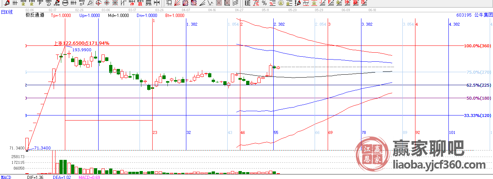Click the F-shaped line tool icon

pos(40,3)
